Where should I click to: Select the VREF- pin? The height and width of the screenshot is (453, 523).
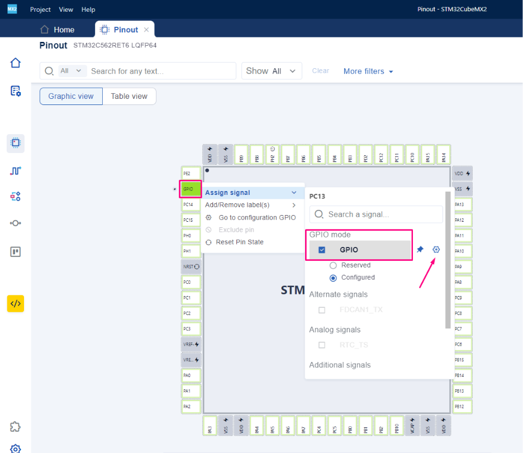[x=191, y=344]
